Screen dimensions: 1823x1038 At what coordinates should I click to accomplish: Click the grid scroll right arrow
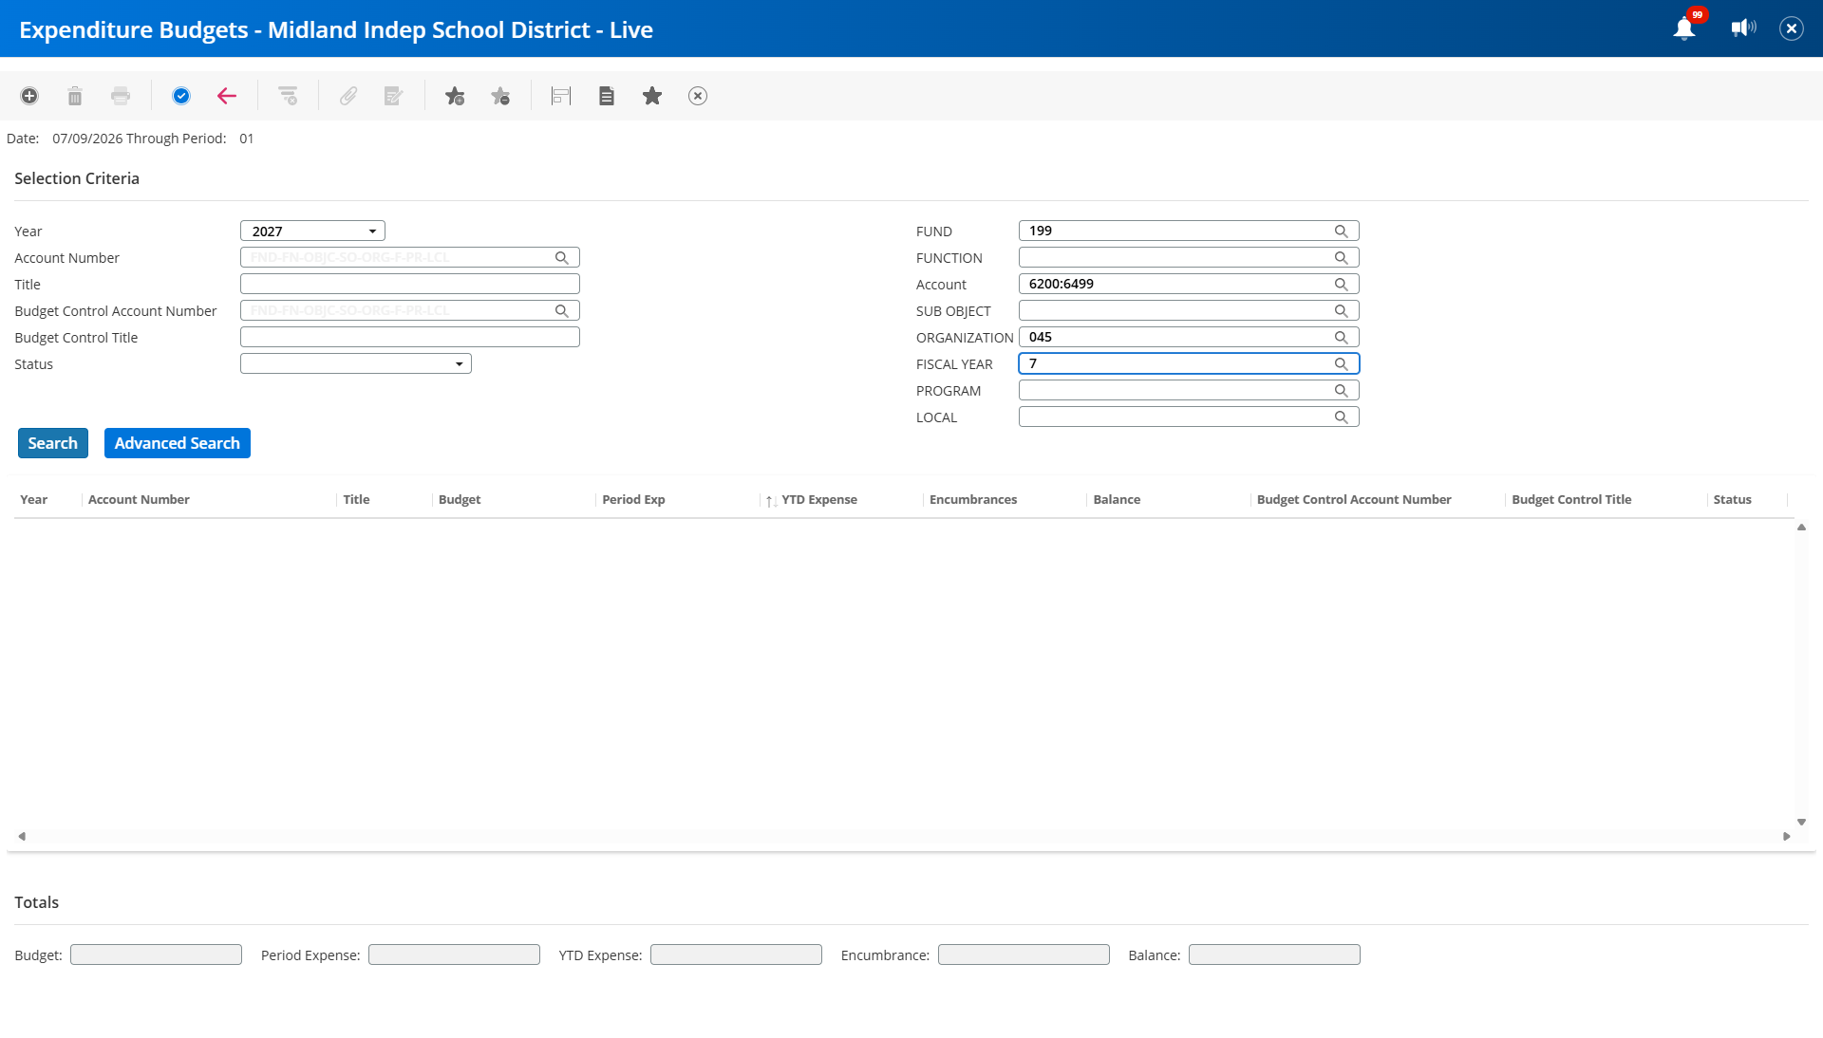1787,837
